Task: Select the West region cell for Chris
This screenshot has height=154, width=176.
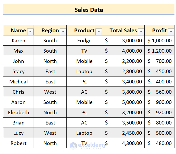Action: click(50, 92)
